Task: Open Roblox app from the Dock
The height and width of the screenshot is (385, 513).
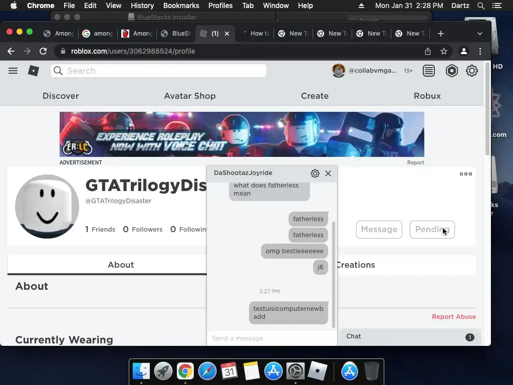Action: click(x=317, y=370)
